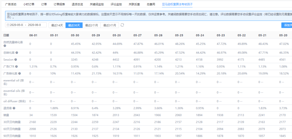Click 销量 value 34 under 06-01
Screen dimensions: 292x139
pos(31,115)
